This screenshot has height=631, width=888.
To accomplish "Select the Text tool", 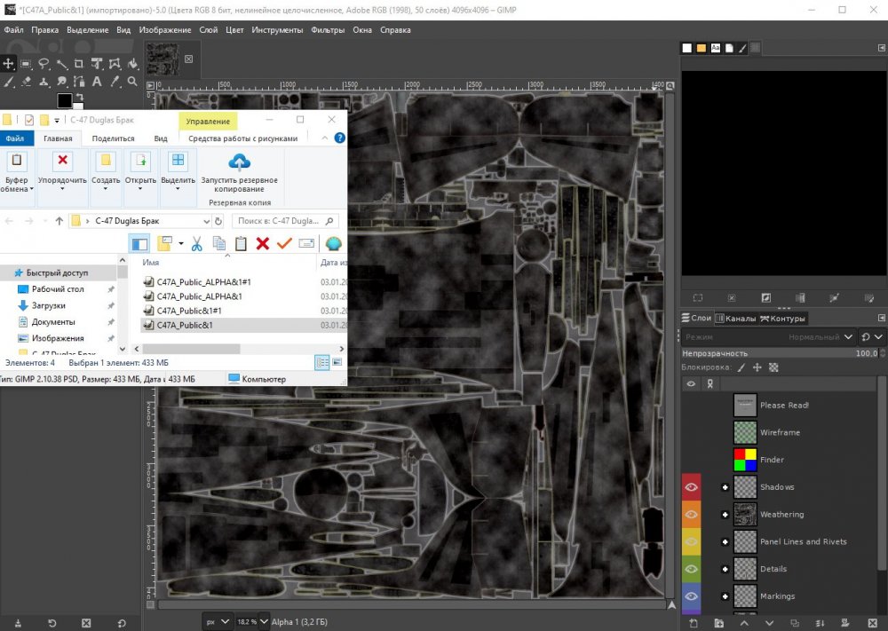I will [97, 82].
